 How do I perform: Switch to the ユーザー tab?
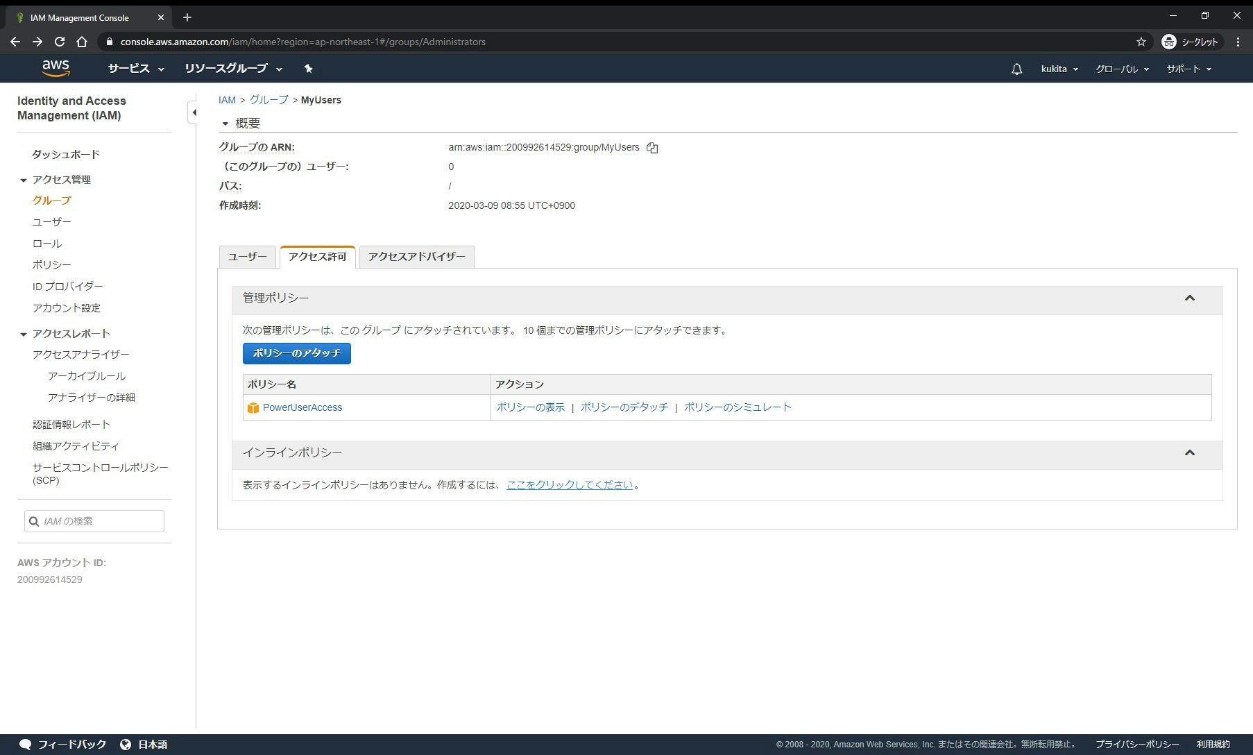(x=247, y=257)
